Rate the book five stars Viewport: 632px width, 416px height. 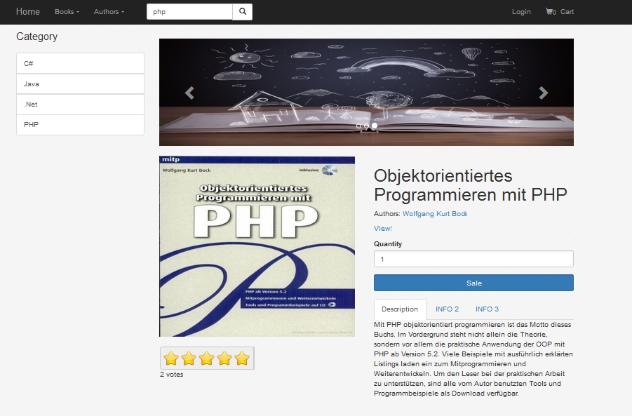coord(242,358)
